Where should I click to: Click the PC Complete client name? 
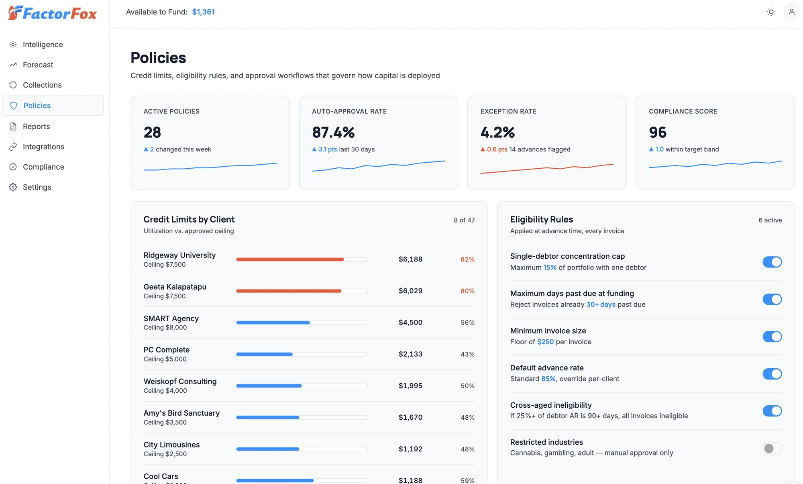(167, 350)
